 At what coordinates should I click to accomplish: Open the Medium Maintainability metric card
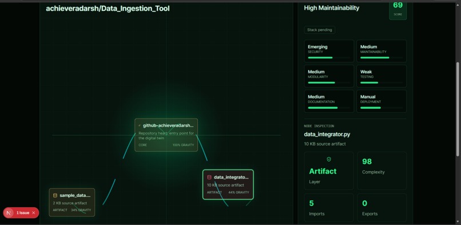(381, 51)
